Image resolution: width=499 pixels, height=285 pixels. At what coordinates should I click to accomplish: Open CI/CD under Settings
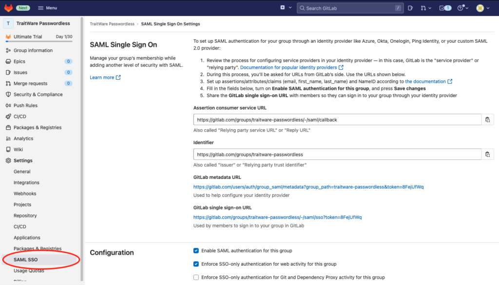point(19,227)
